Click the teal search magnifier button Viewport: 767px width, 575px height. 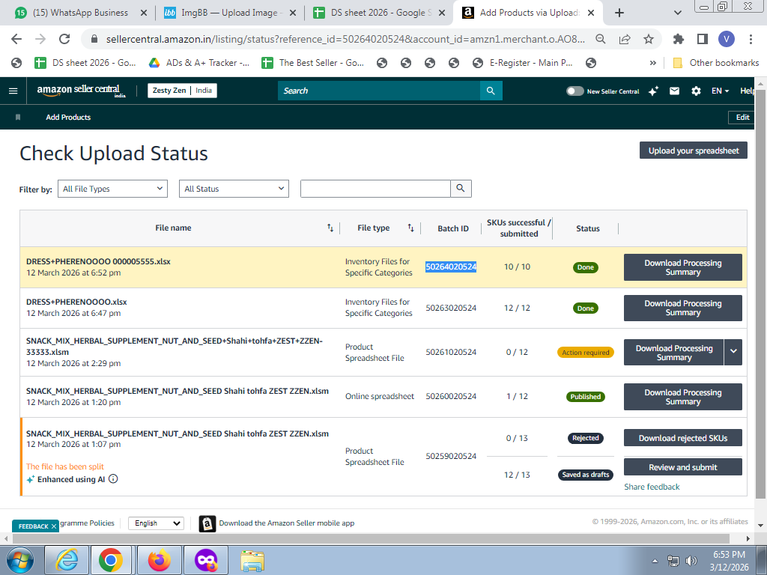pos(491,91)
